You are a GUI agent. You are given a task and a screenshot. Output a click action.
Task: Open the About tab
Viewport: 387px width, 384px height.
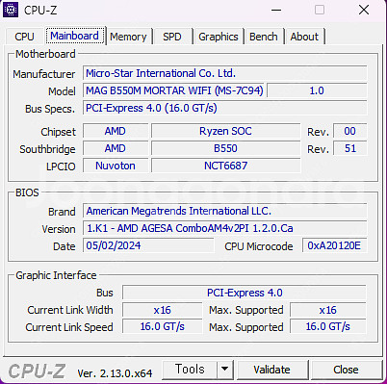(x=304, y=37)
